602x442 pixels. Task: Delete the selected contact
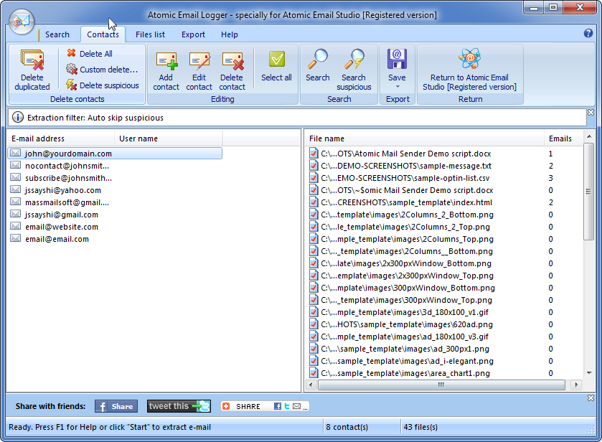[232, 69]
